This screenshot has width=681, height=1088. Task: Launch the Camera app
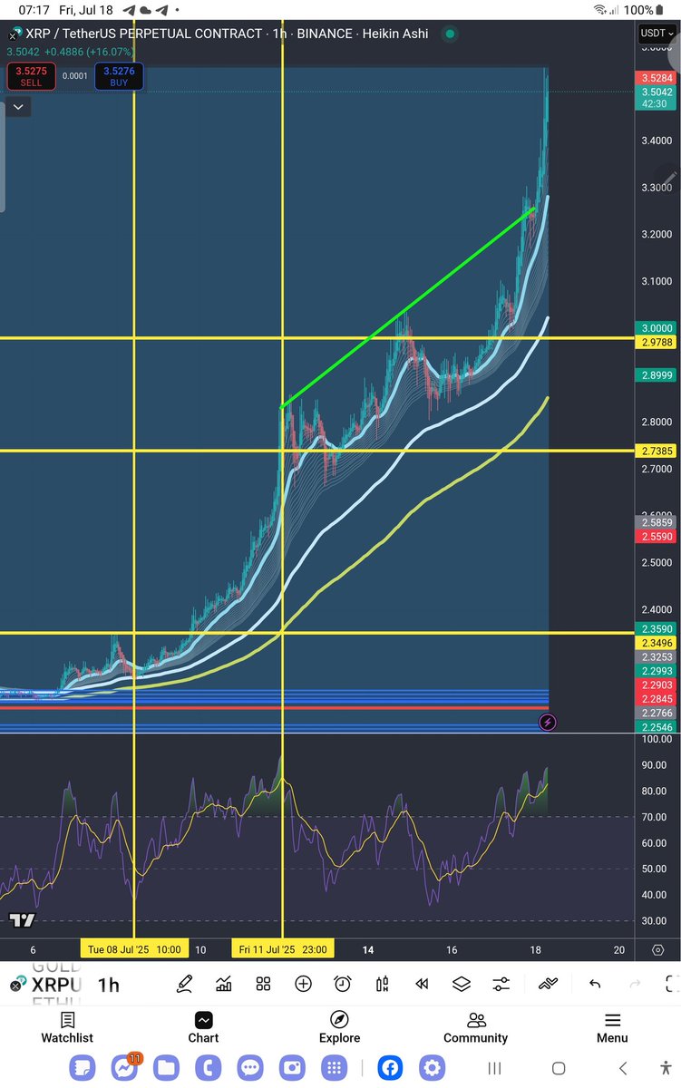coord(292,1067)
